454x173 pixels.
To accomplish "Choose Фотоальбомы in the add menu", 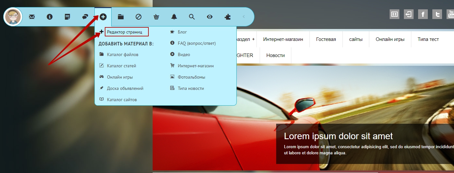I will (191, 77).
